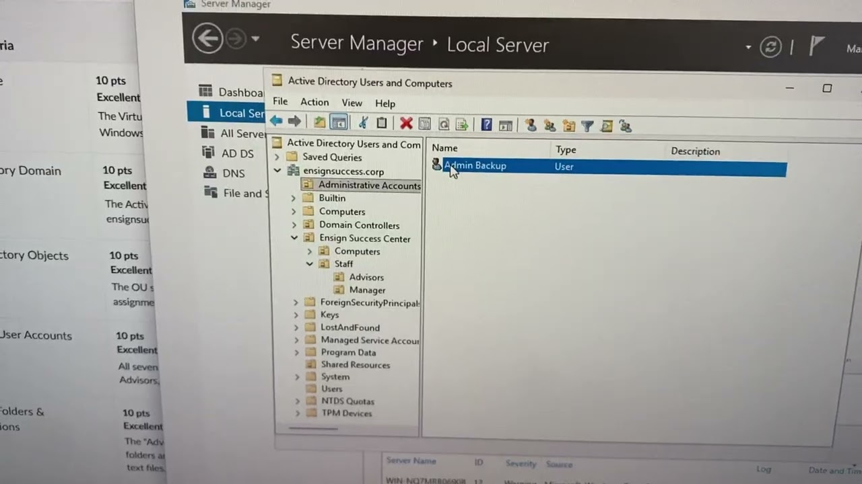Viewport: 862px width, 484px height.
Task: Expand LostAndFound arrow
Action: (296, 327)
